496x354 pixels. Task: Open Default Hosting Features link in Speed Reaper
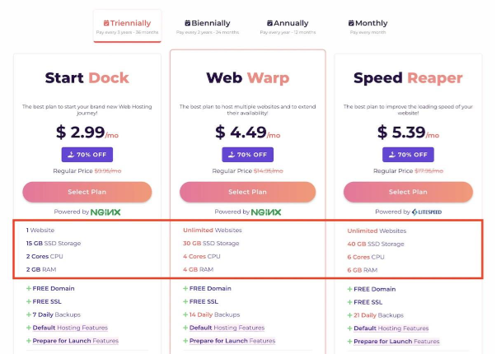click(391, 328)
